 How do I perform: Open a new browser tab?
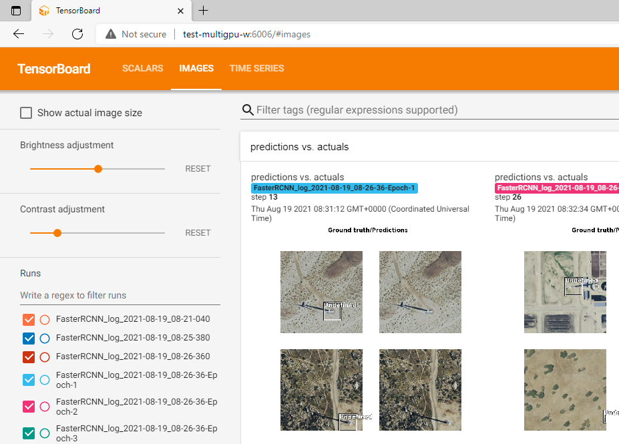(x=204, y=11)
